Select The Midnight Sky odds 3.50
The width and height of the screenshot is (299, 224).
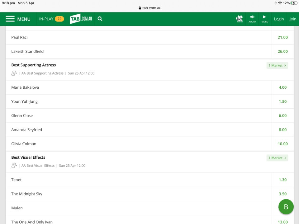282,194
